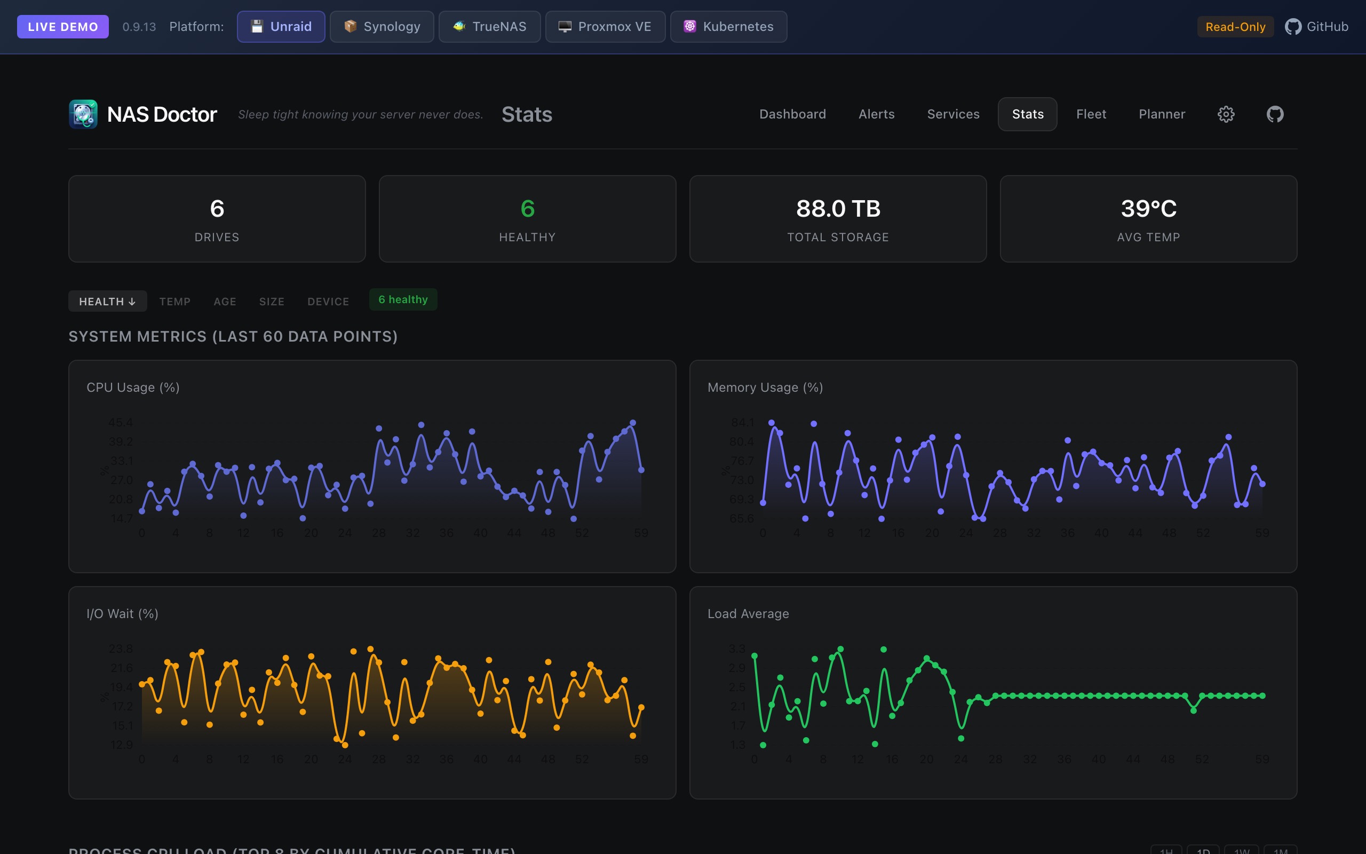Viewport: 1366px width, 854px height.
Task: Click the 'SYSTEM METRICS (LAST 60 DATA POINTS)' heading
Action: tap(233, 336)
